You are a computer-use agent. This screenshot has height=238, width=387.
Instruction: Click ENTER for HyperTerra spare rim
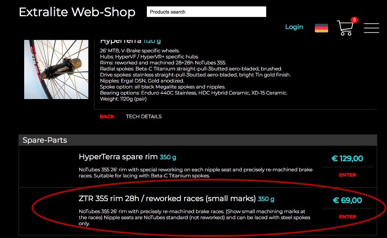click(347, 175)
